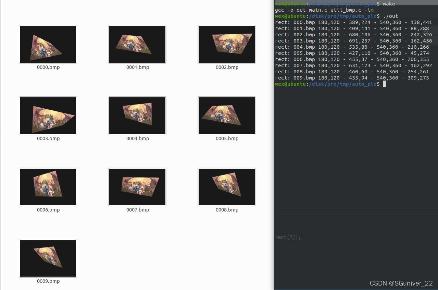Click terminal output line for rect 000.bmp

click(x=353, y=22)
